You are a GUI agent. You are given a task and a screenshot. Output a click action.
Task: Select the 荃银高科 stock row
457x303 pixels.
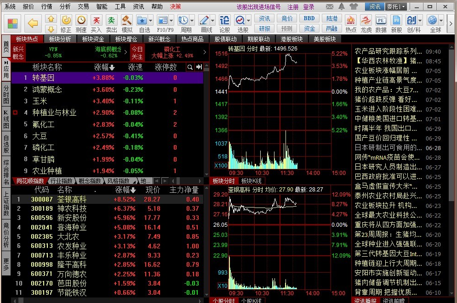pyautogui.click(x=71, y=199)
